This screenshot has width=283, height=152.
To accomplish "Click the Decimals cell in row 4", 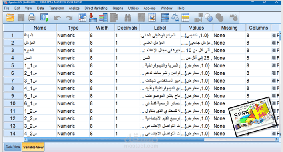I will coord(127,58).
